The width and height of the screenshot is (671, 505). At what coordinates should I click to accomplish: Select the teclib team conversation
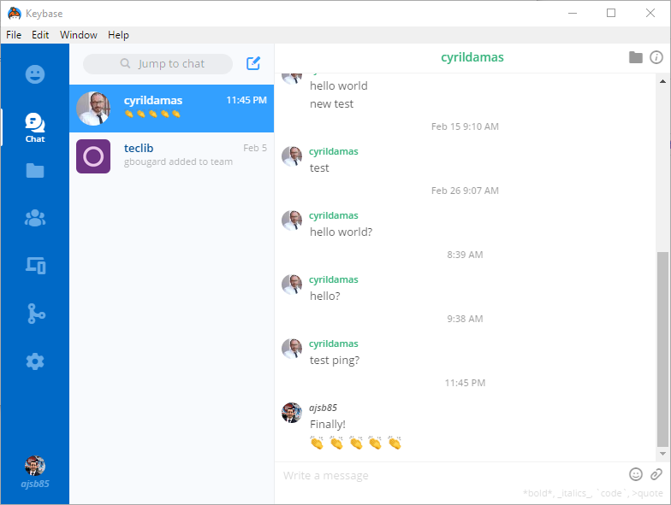[171, 156]
